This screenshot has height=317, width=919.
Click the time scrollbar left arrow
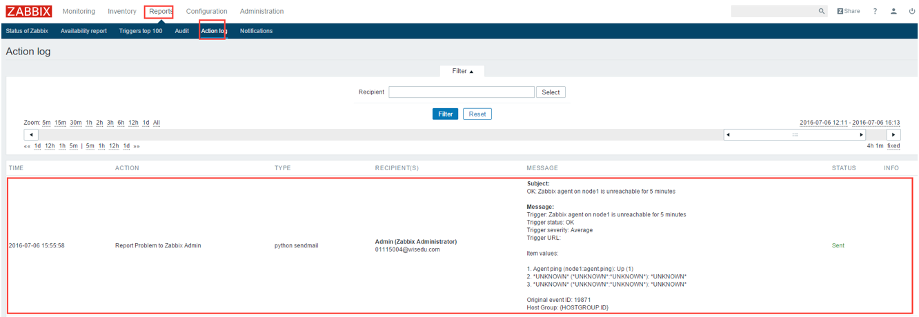31,135
